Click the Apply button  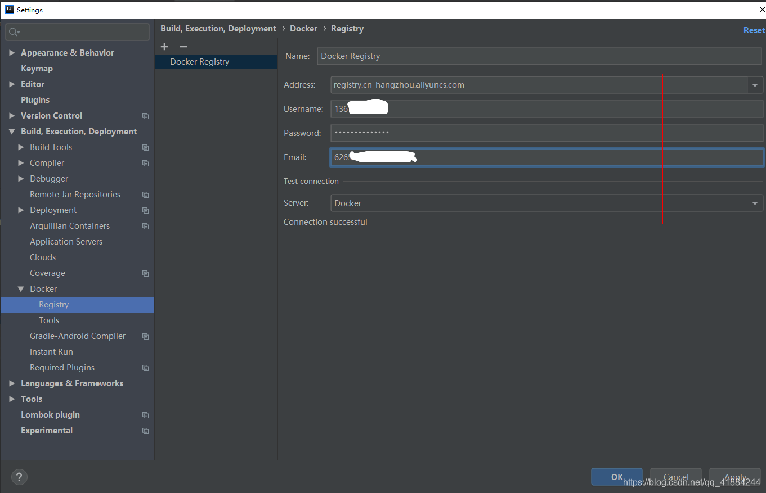tap(735, 477)
